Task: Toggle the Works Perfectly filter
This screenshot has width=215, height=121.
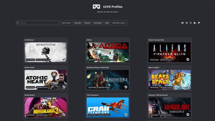Action: 66,23
